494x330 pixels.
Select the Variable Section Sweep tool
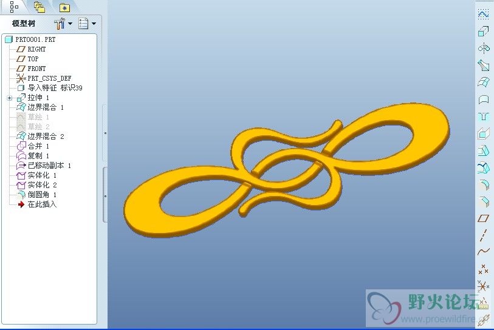pos(483,65)
